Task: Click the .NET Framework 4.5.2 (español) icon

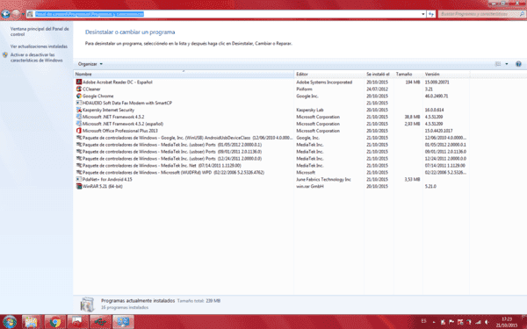Action: click(79, 124)
